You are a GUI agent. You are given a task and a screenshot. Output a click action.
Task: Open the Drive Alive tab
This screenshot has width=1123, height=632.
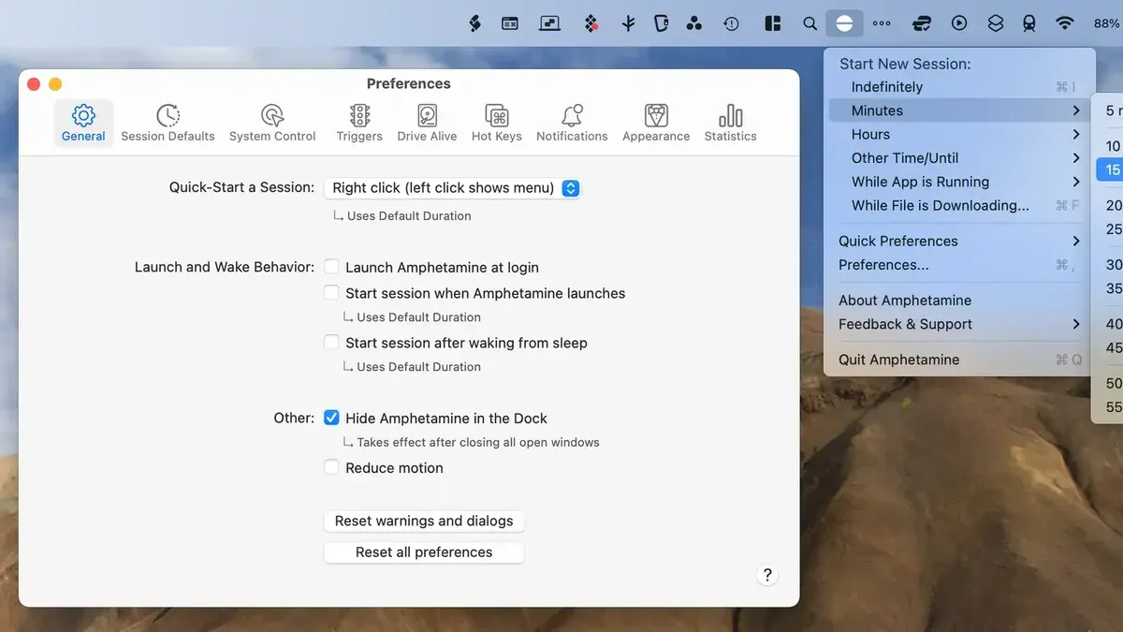pos(427,124)
